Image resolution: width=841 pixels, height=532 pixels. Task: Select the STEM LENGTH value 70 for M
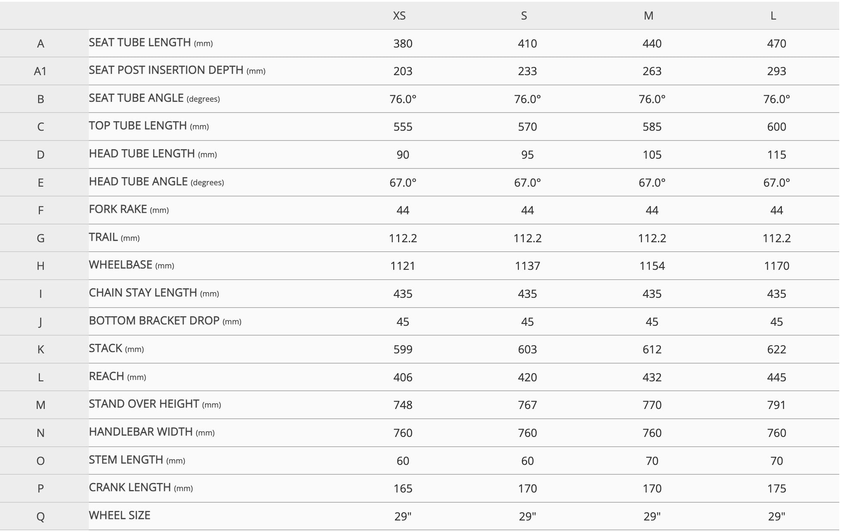click(652, 461)
